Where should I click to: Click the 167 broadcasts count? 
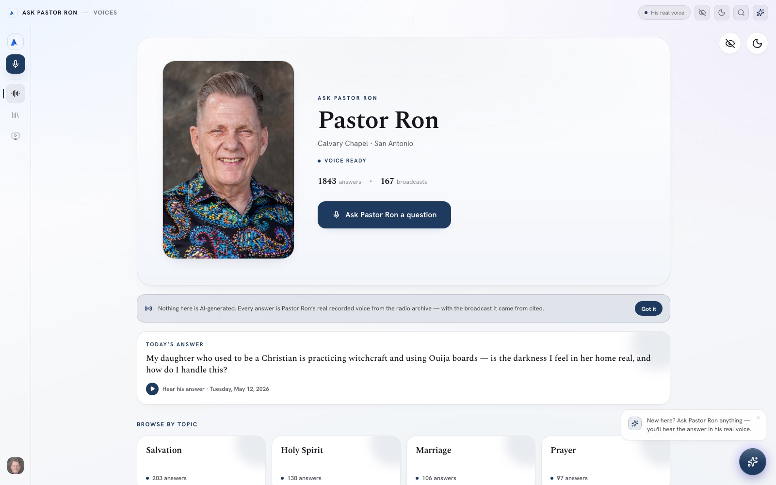coord(404,181)
